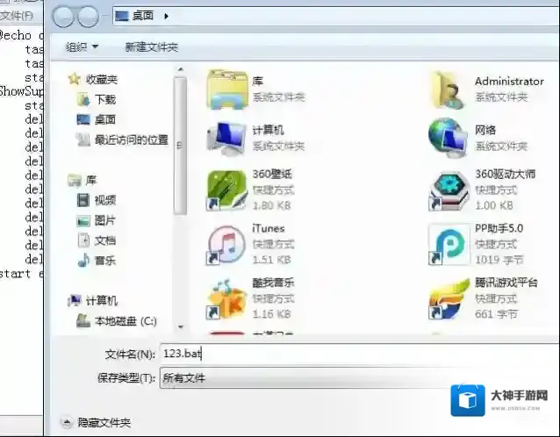Select the 计算机 icon in the file list
This screenshot has width=560, height=437.
(x=226, y=139)
